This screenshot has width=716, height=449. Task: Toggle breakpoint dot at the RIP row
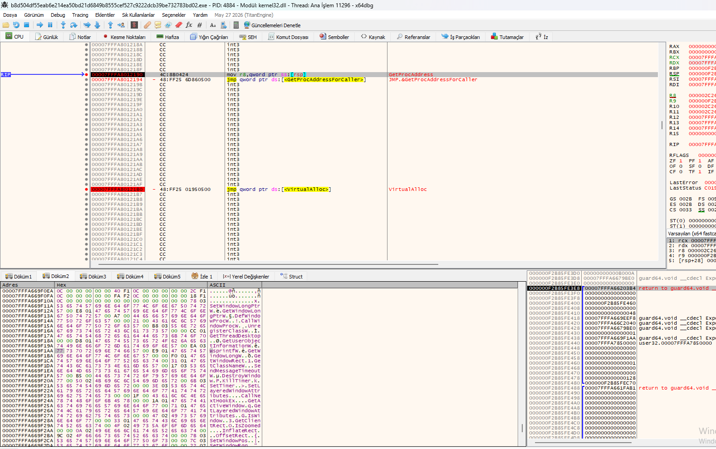point(87,74)
